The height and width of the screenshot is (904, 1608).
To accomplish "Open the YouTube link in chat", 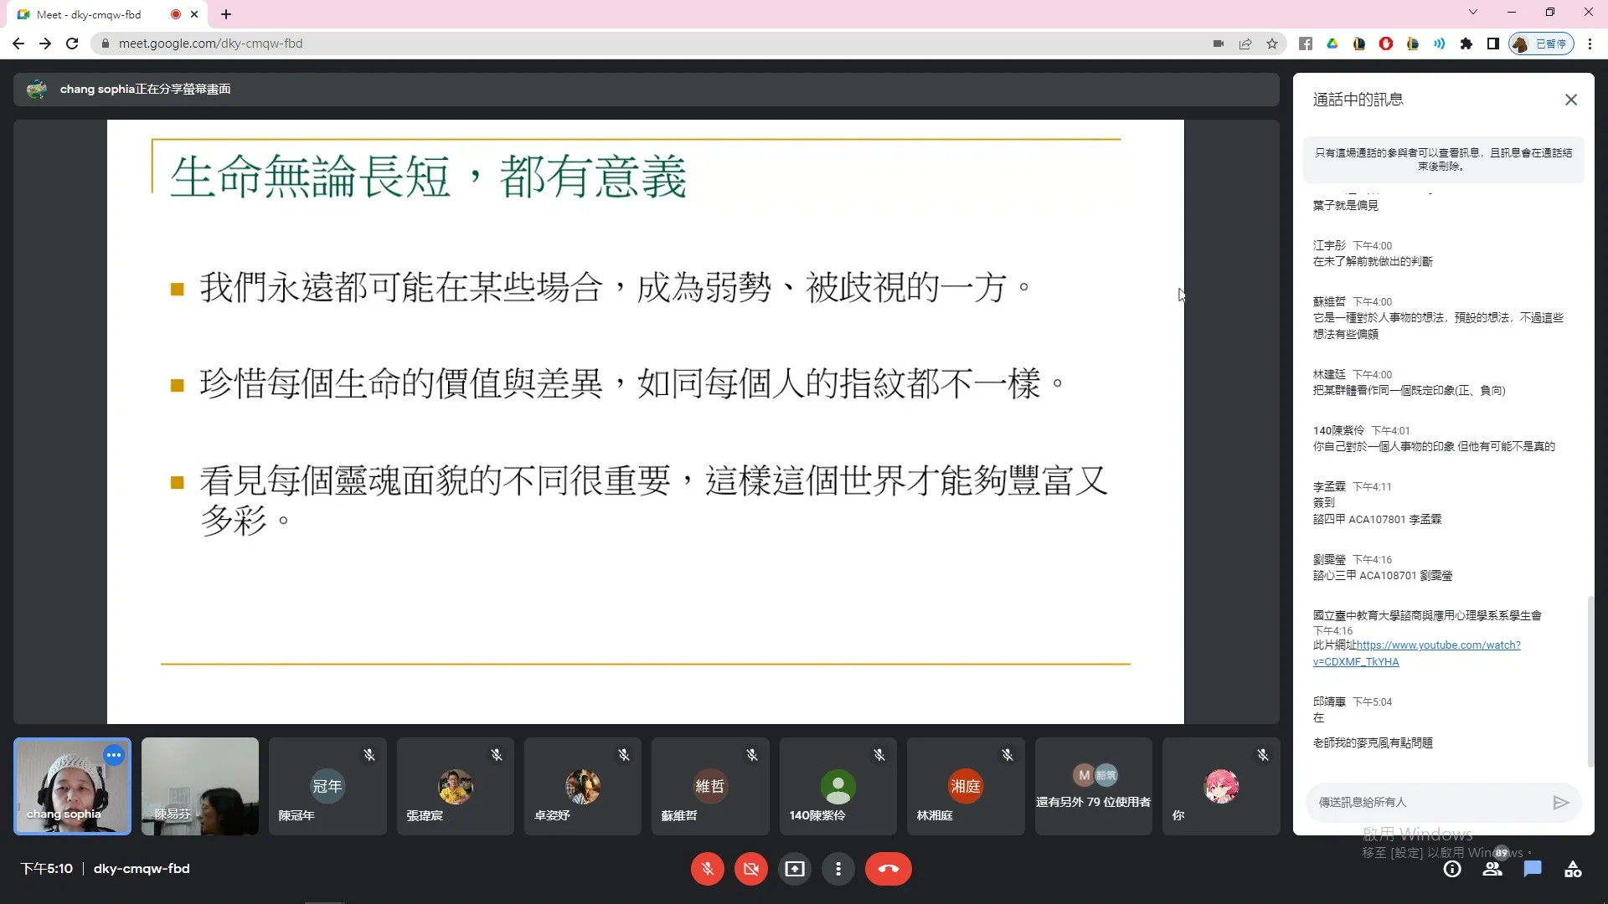I will click(1417, 653).
